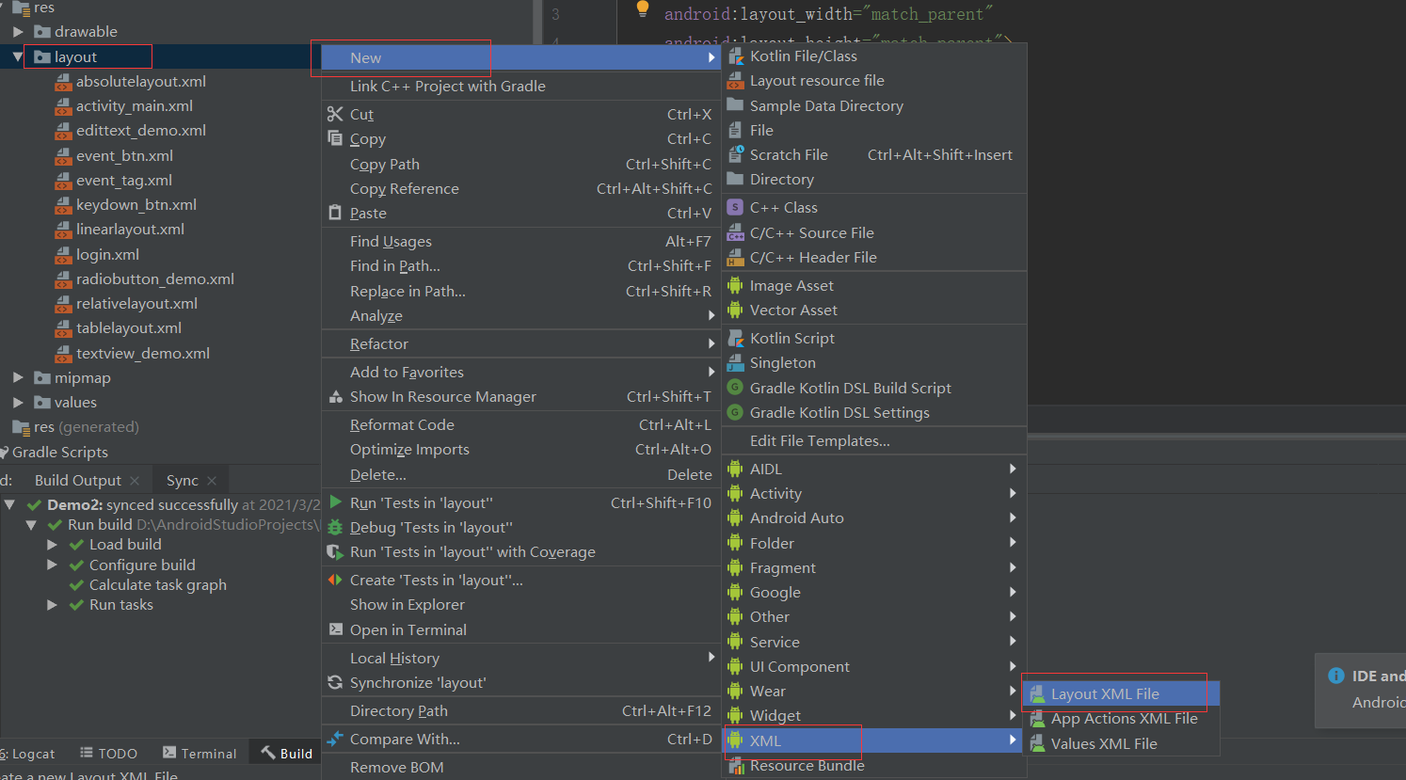Click the Gradle Kotlin DSL Build Script icon
Image resolution: width=1406 pixels, height=780 pixels.
pyautogui.click(x=736, y=388)
